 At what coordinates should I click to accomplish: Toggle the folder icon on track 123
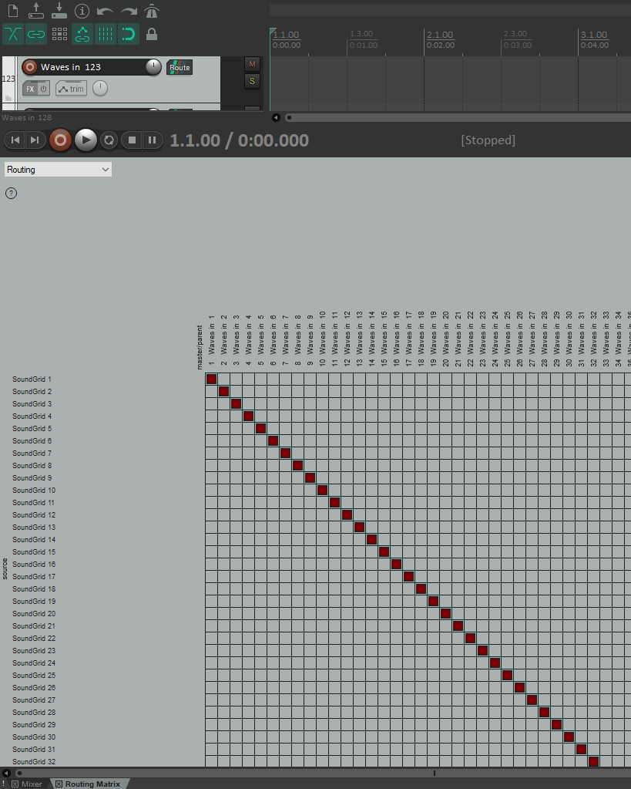8,99
